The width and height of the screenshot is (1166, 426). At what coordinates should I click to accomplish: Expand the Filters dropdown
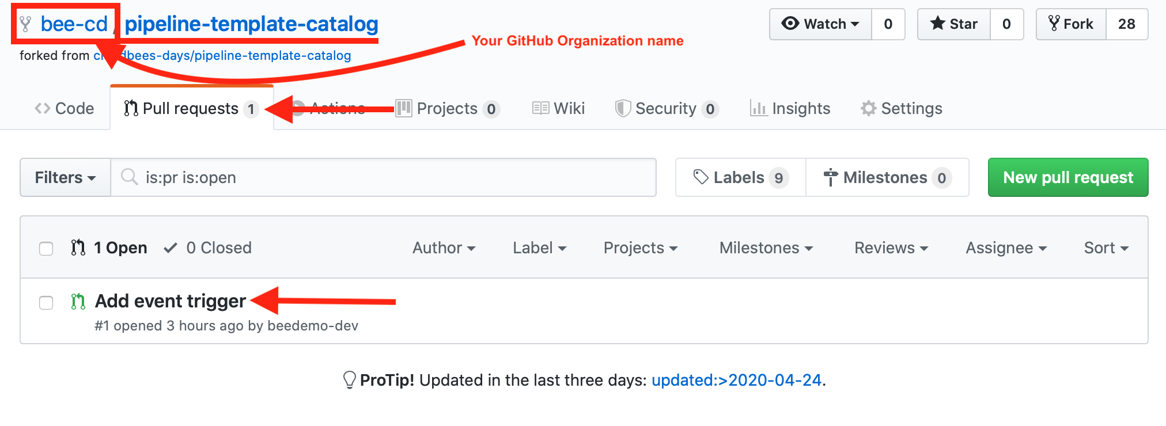coord(65,177)
